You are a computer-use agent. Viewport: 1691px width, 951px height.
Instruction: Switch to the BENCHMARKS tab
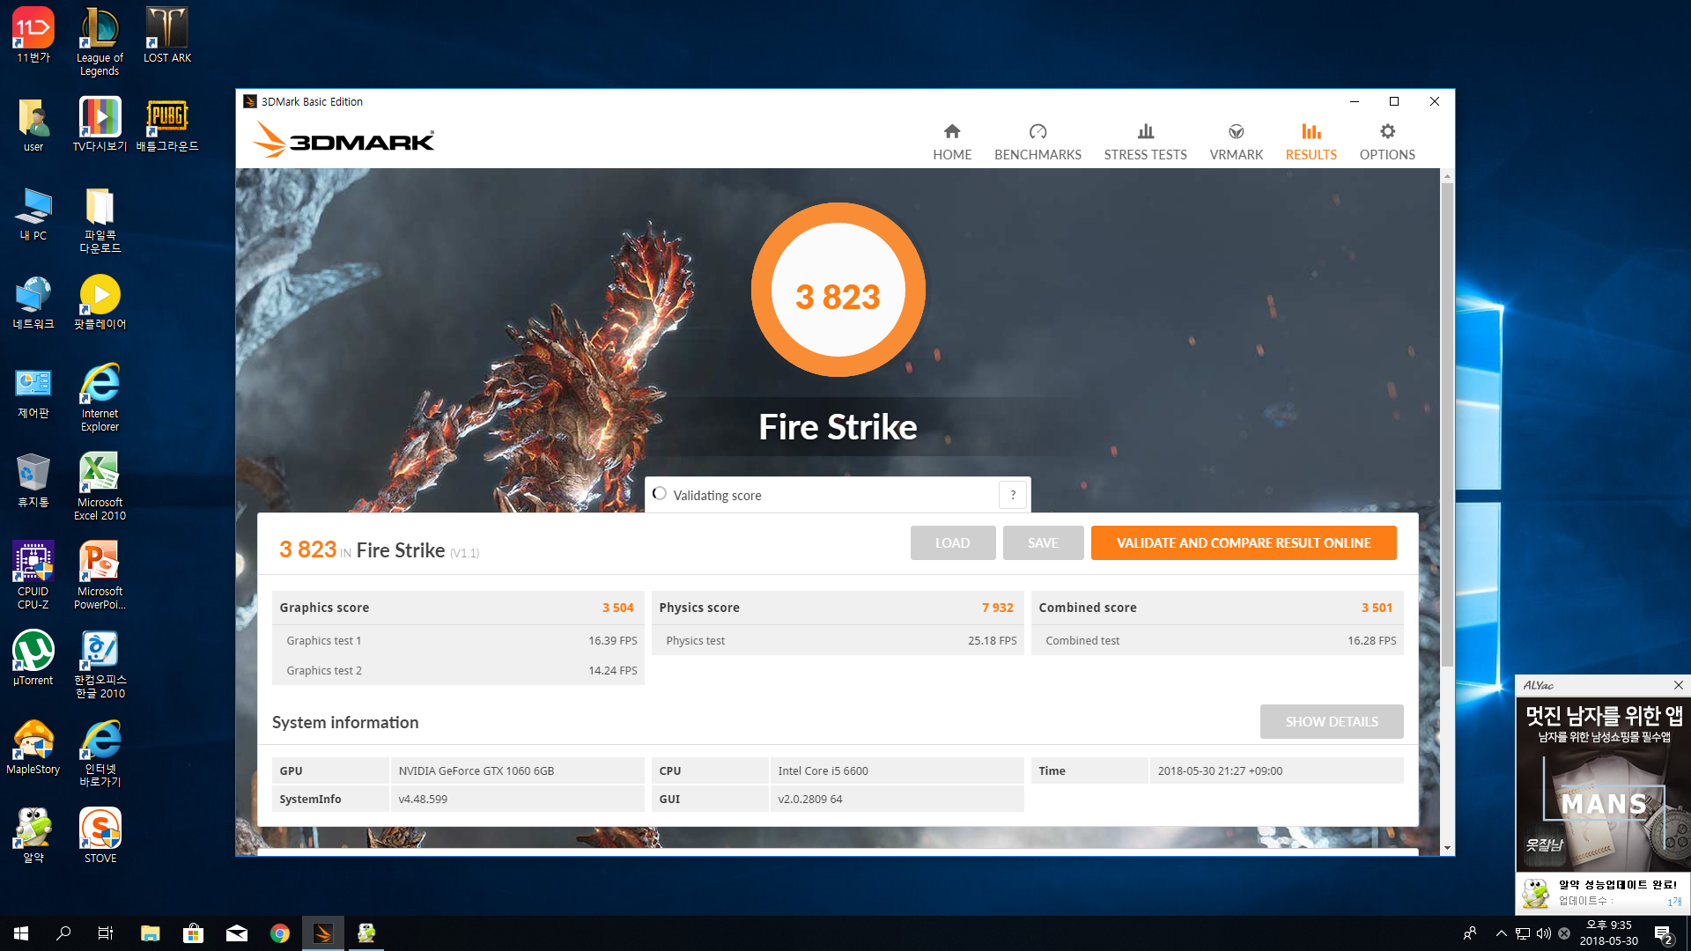tap(1037, 142)
